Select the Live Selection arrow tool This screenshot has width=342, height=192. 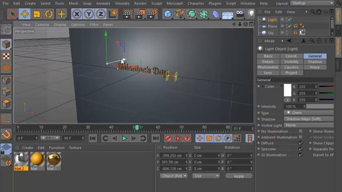pos(13,14)
